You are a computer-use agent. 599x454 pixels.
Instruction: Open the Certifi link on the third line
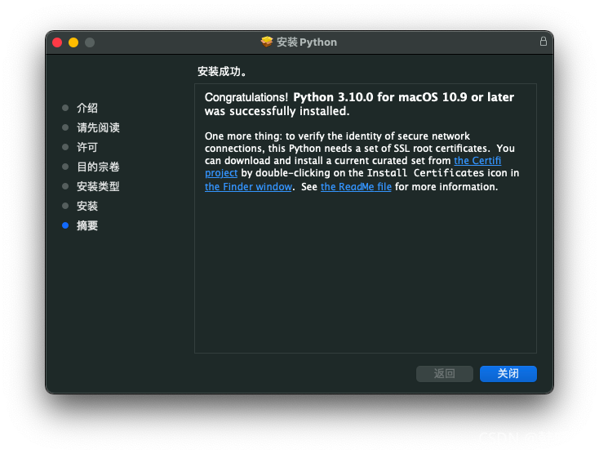coord(477,161)
